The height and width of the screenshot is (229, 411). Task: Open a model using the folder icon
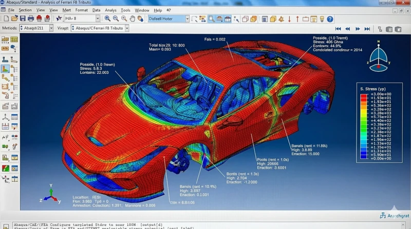[14, 18]
